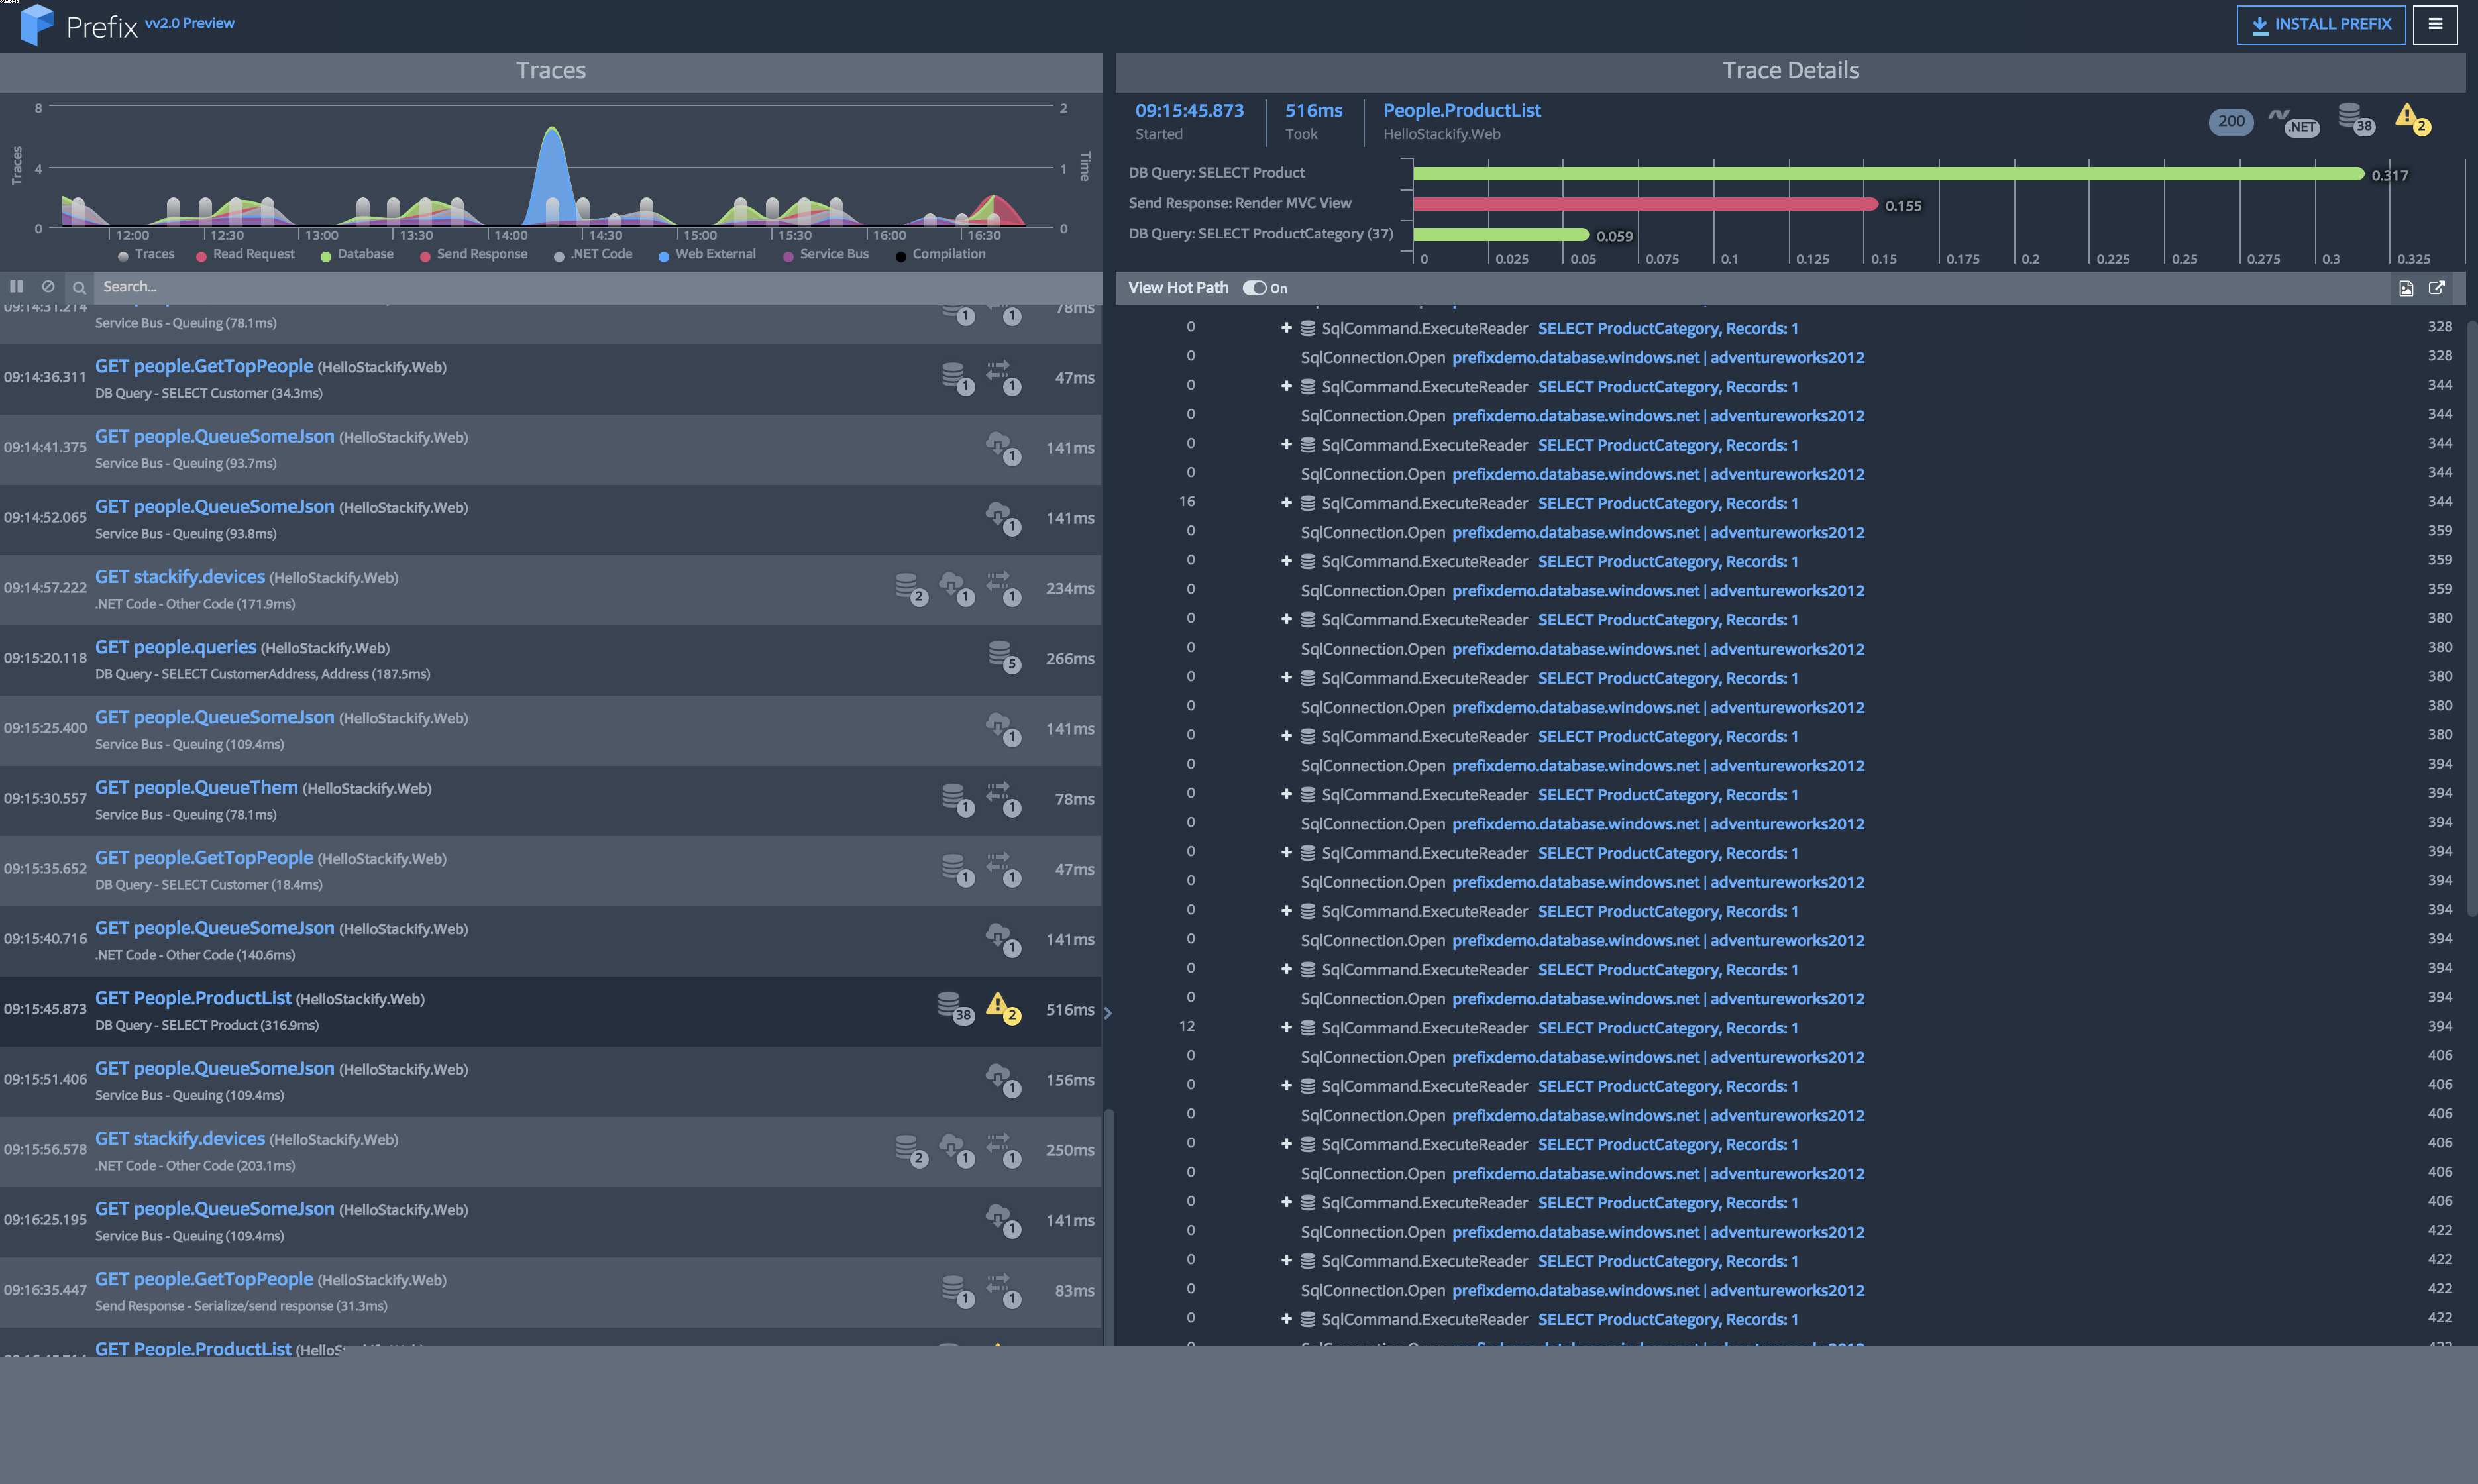Click the database 38 queries icon in header
This screenshot has width=2478, height=1484.
click(2354, 118)
